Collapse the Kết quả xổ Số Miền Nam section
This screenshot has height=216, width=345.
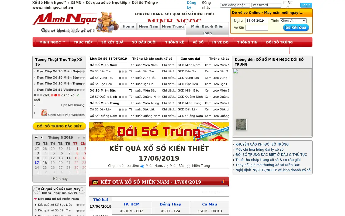coord(35,199)
